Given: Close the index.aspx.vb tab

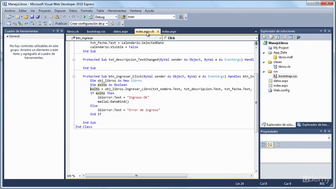Looking at the screenshot, I should coord(158,31).
